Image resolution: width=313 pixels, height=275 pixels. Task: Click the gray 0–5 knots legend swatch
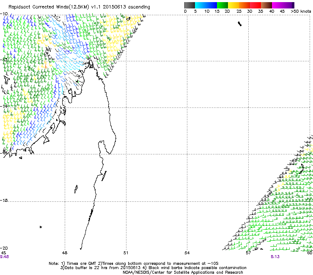tap(189, 5)
